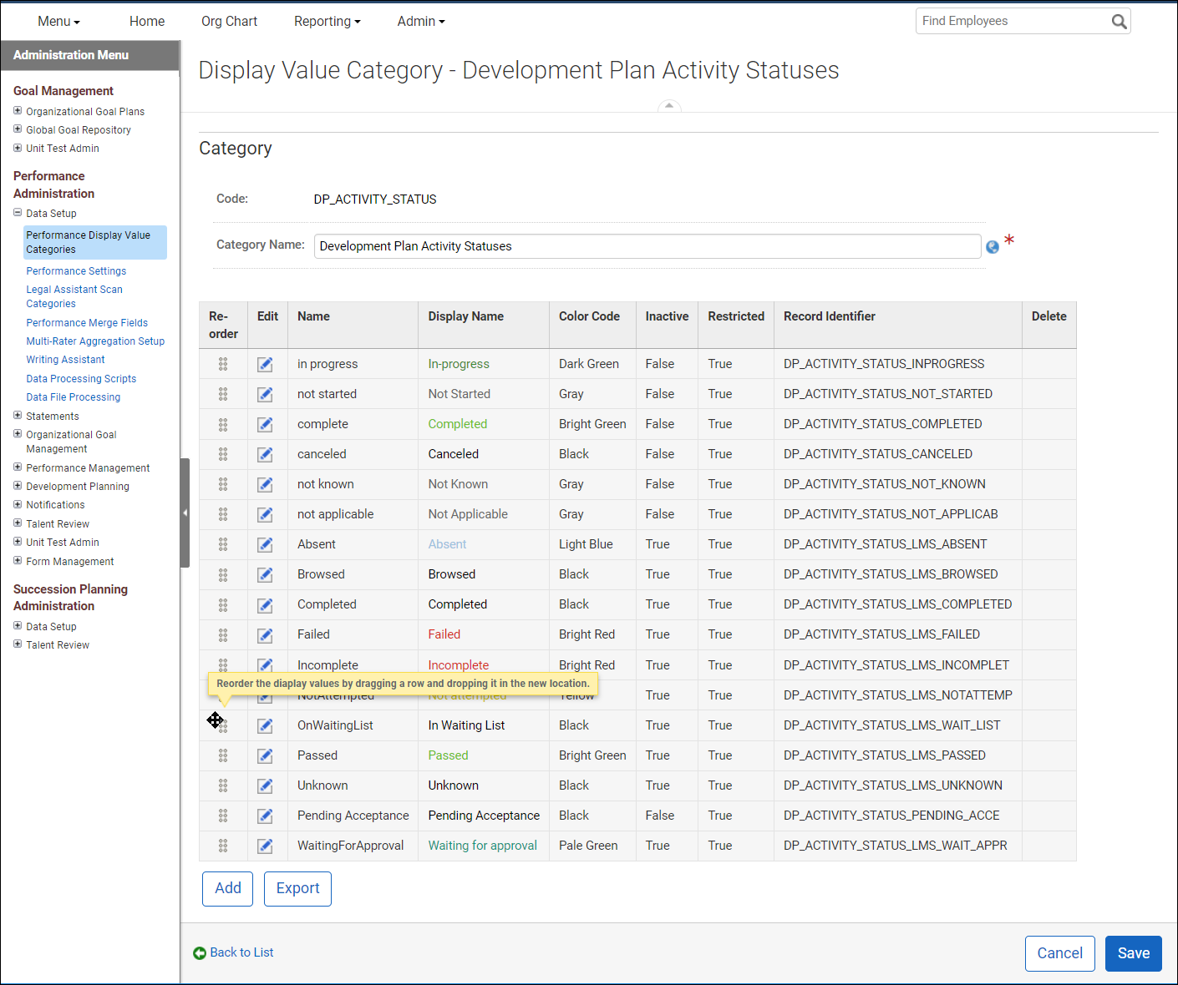Edit the canceled status entry
This screenshot has width=1178, height=985.
[x=265, y=454]
